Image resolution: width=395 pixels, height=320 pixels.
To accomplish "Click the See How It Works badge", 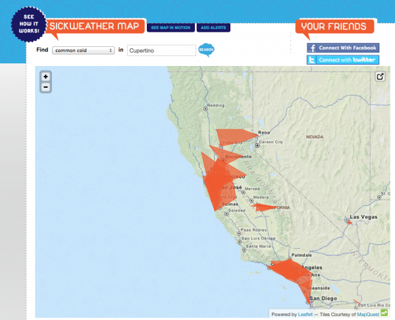I will 29,24.
